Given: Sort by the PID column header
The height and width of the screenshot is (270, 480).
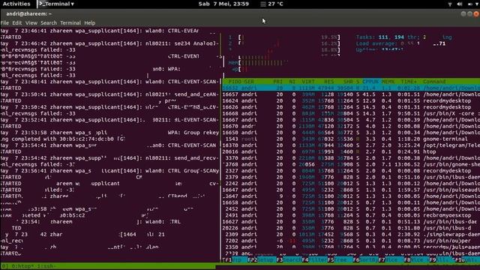Looking at the screenshot, I should [x=235, y=82].
